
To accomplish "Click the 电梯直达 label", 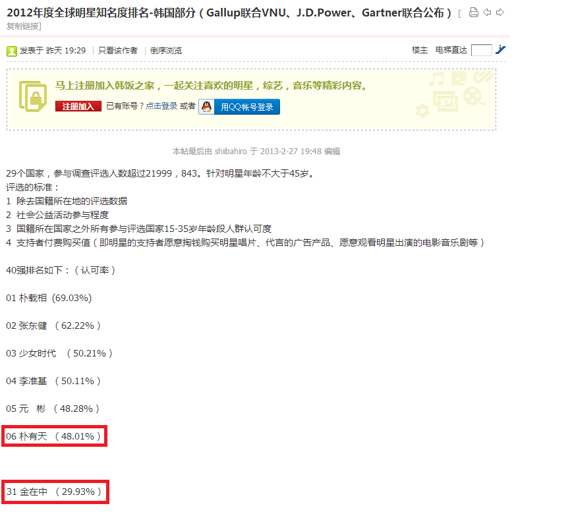I will coord(451,50).
